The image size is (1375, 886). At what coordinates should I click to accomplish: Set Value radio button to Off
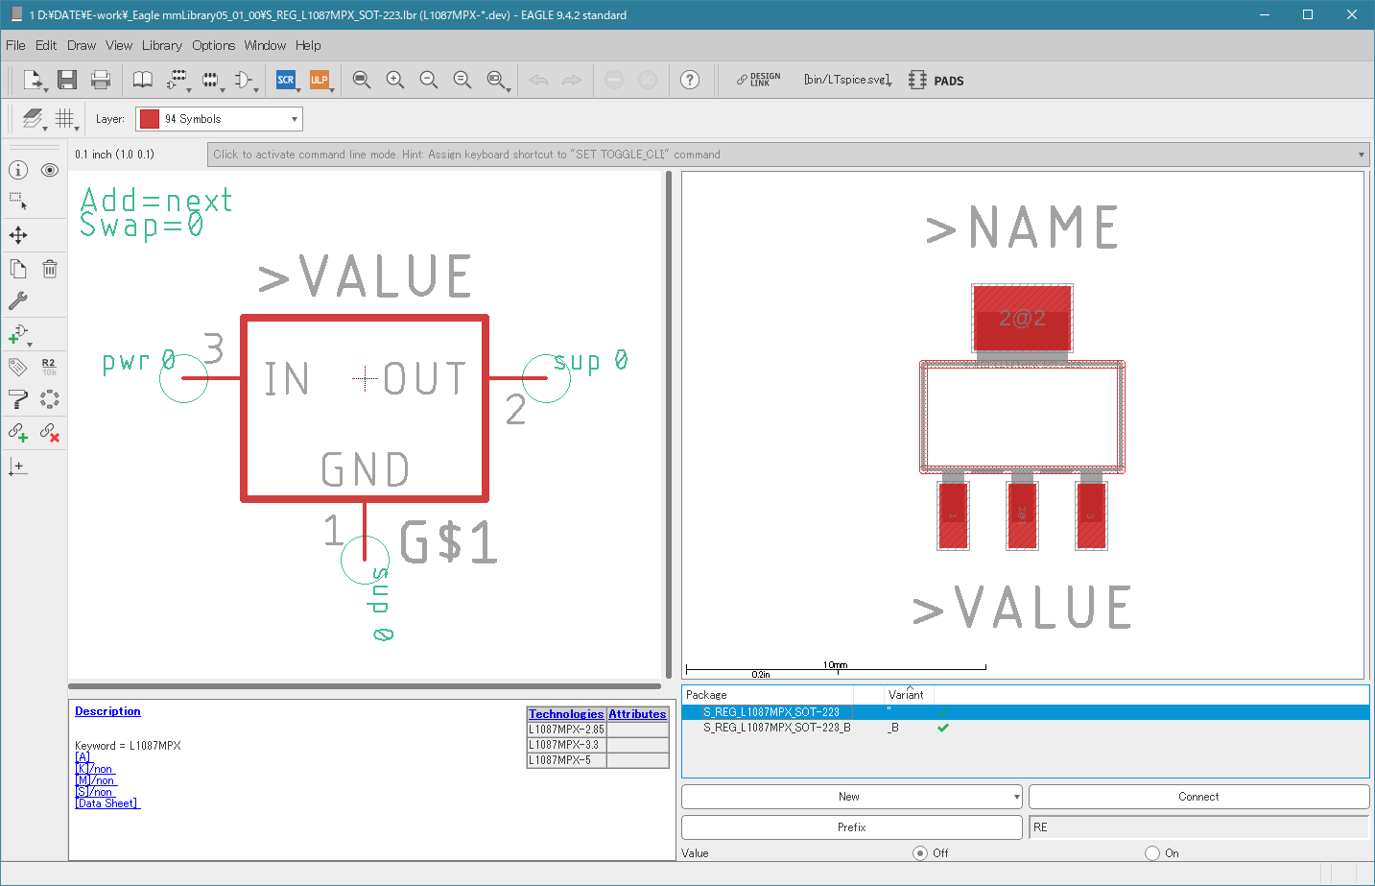(920, 852)
